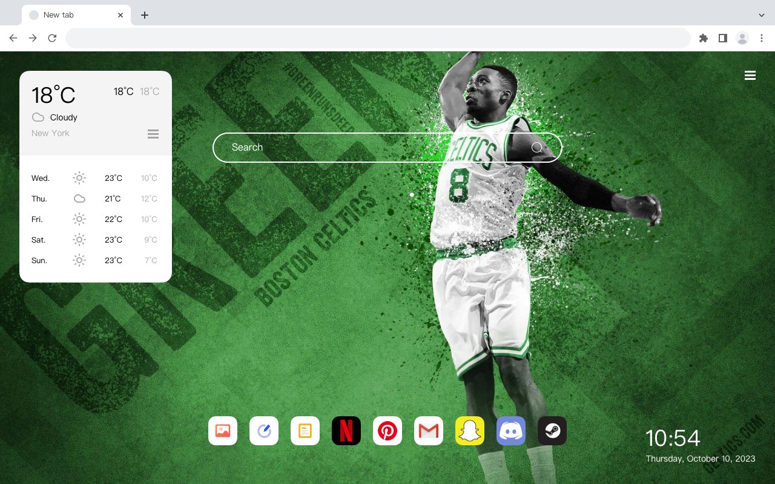Screen dimensions: 775x484
Task: Toggle the browser side panel
Action: click(x=722, y=38)
